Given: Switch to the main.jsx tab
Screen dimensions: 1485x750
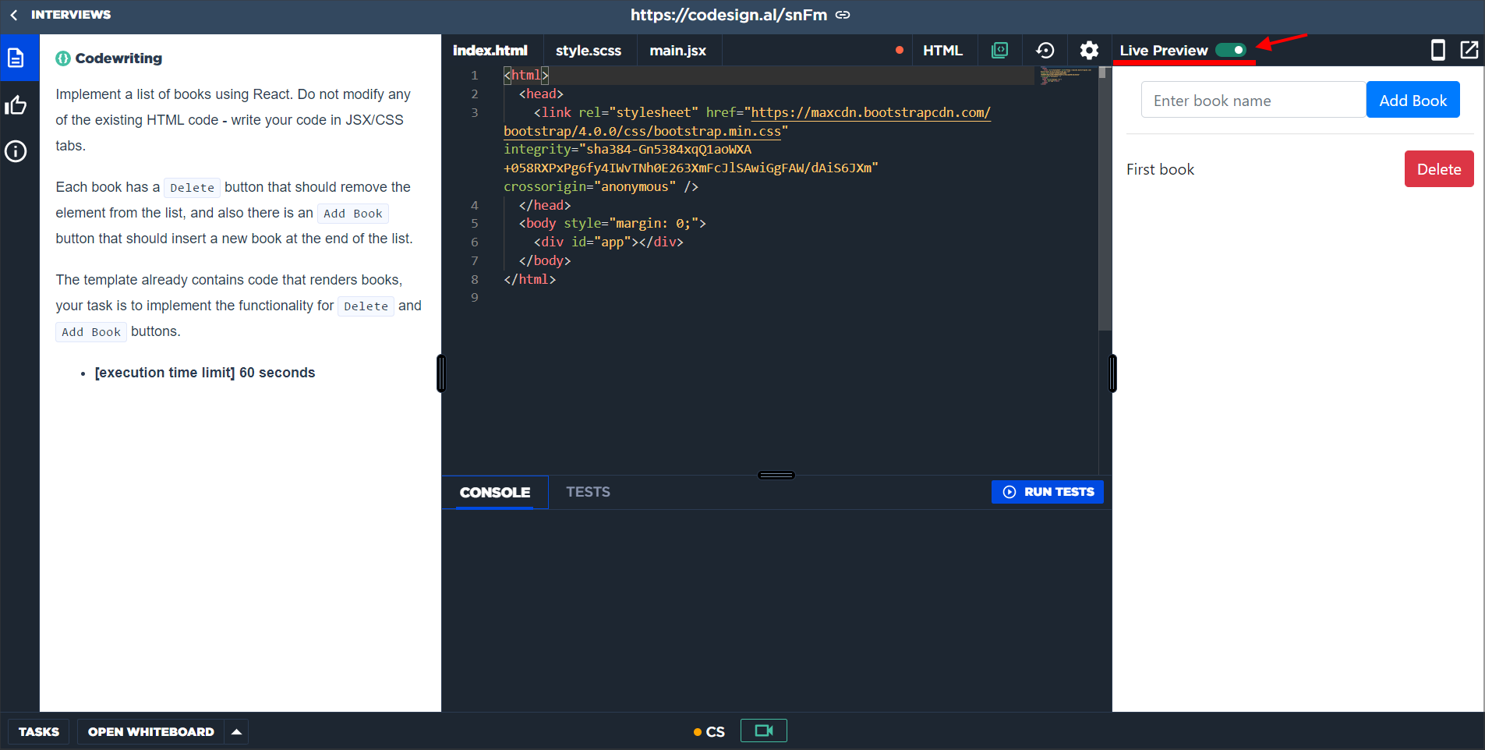Looking at the screenshot, I should pos(678,50).
